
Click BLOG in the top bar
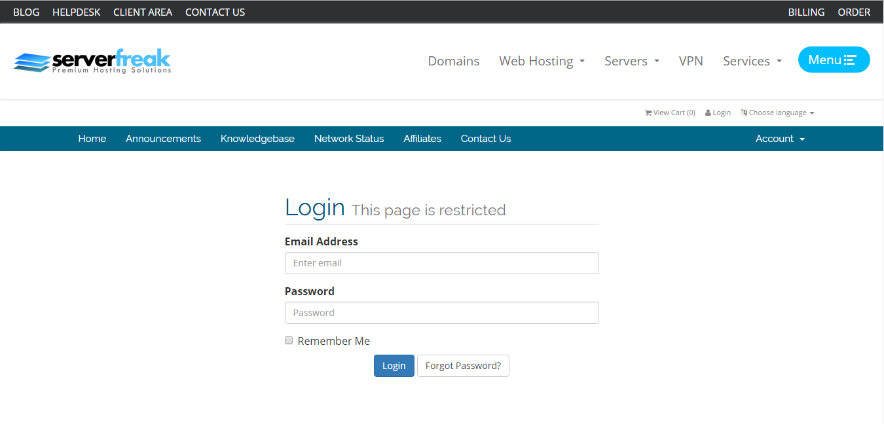click(26, 12)
